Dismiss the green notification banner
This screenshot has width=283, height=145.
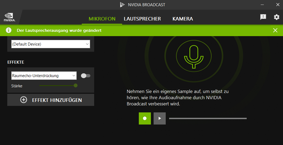(x=275, y=30)
